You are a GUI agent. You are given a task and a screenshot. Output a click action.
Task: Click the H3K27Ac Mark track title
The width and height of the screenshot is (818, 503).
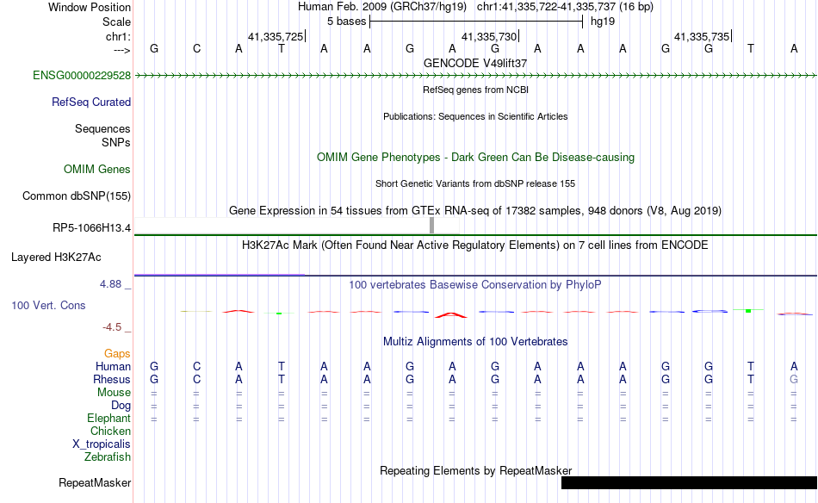[x=475, y=245]
